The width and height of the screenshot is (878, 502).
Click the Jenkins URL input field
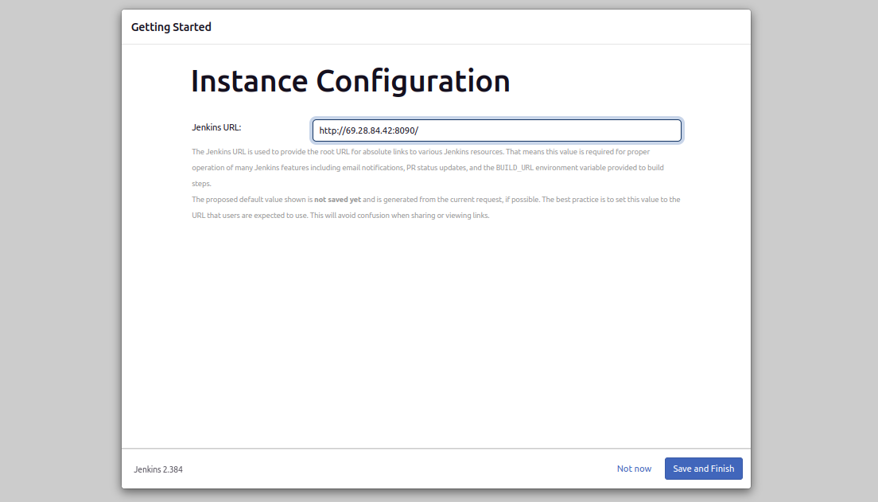496,130
